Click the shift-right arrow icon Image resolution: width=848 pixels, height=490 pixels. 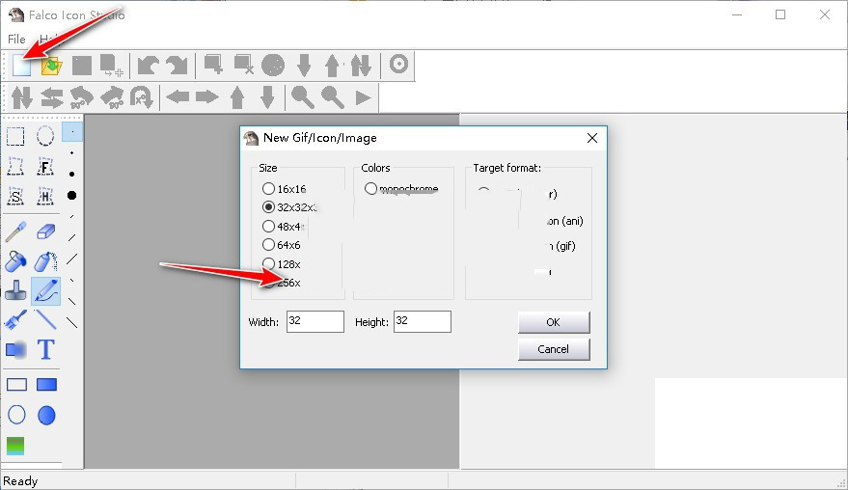207,97
